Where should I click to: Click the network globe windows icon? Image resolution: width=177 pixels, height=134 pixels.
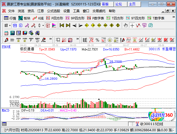click(31, 33)
